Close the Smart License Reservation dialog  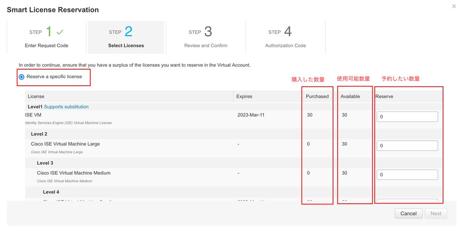454,6
